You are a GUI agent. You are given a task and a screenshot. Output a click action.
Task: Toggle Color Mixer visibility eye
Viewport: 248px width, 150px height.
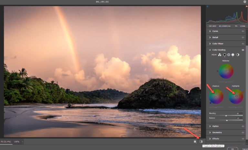pos(243,44)
